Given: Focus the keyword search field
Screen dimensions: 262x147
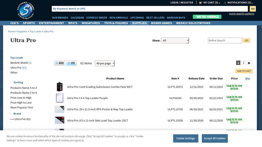Looking at the screenshot, I should pos(150,9).
